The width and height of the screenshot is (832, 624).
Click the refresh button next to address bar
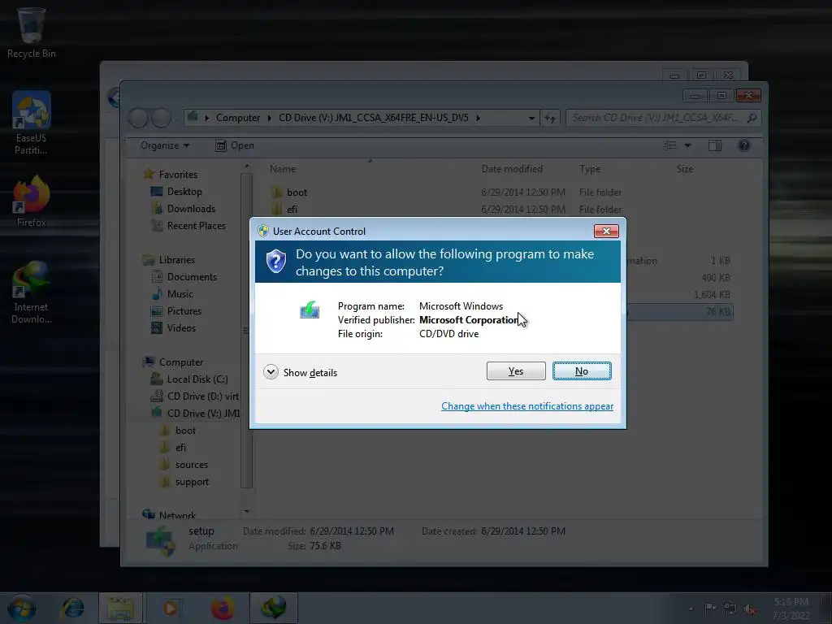[550, 118]
